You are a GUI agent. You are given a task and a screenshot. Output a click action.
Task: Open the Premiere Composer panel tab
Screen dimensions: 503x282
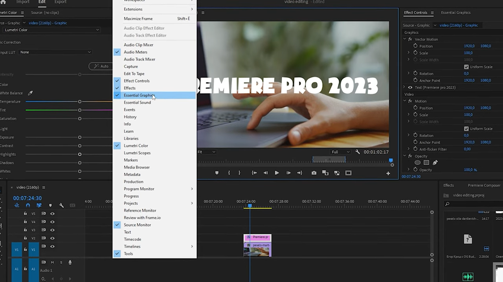[484, 185]
